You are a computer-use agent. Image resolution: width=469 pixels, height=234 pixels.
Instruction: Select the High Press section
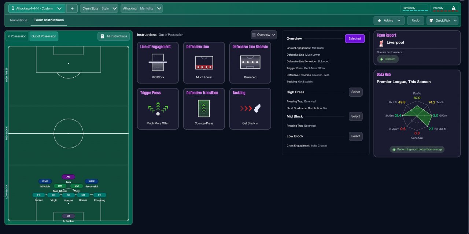point(355,92)
